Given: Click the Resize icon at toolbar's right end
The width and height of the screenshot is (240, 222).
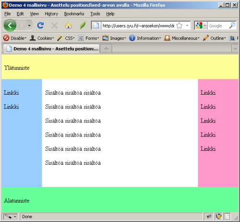Looking at the screenshot, I should 232,38.
